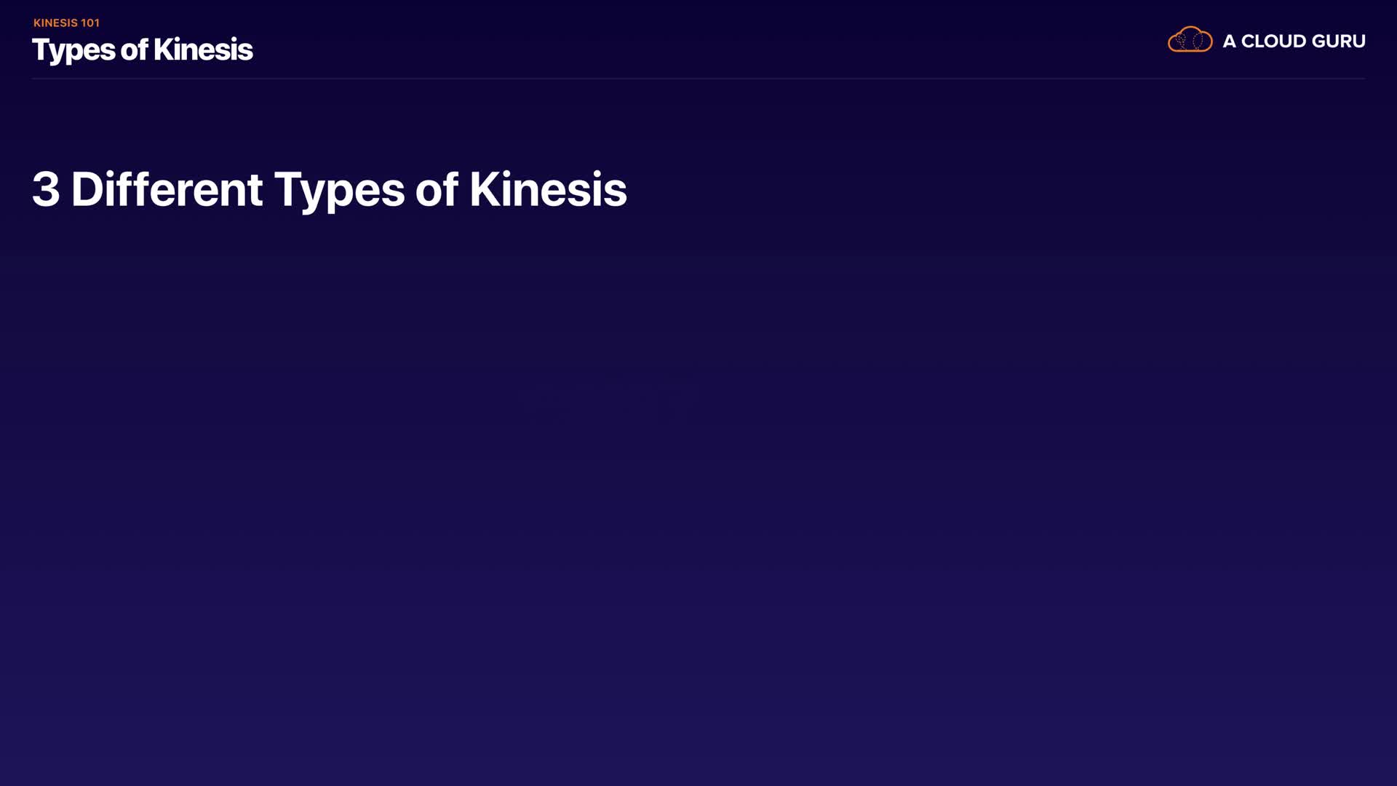The image size is (1397, 786).
Task: Select the orange "KINESIS 101" label
Action: (x=66, y=23)
